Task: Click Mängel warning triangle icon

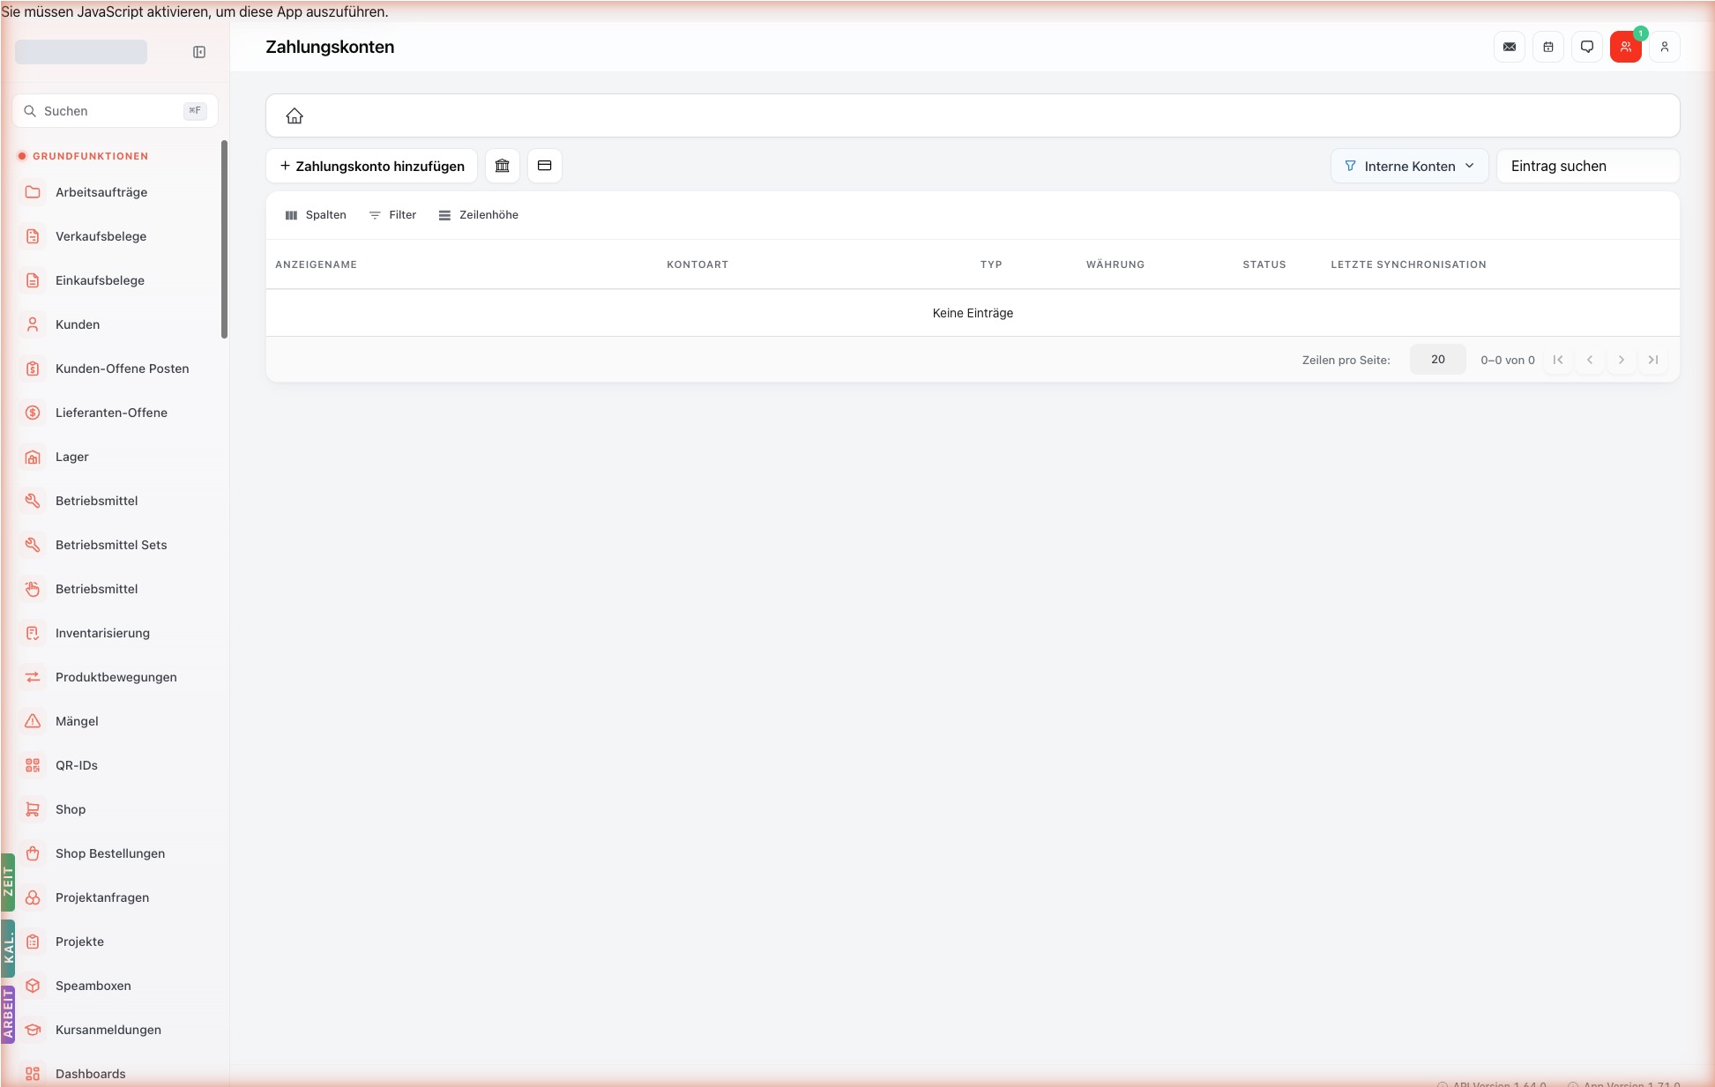Action: pos(33,721)
